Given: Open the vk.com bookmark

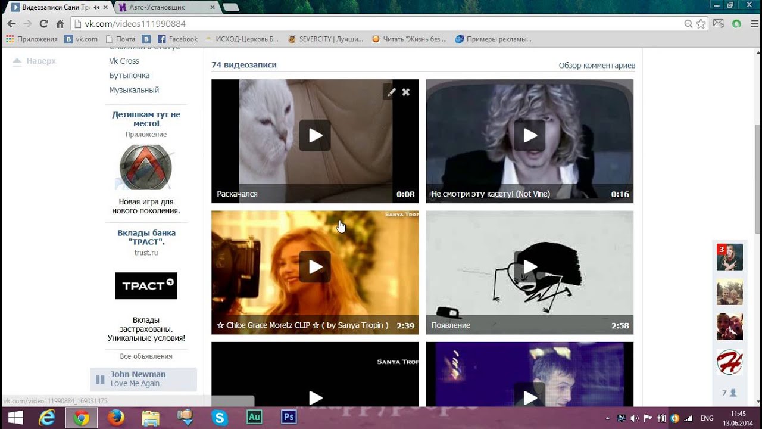Looking at the screenshot, I should click(82, 39).
